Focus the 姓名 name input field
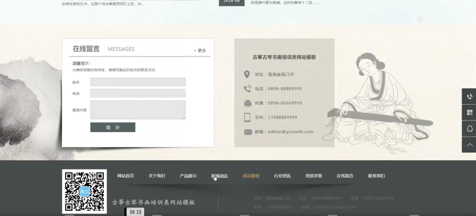This screenshot has width=476, height=216. (138, 82)
